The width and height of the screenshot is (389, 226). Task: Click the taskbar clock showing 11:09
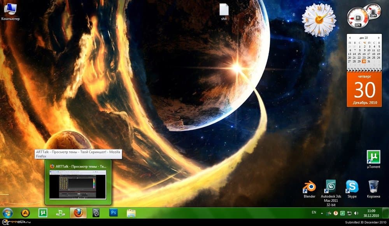point(373,213)
